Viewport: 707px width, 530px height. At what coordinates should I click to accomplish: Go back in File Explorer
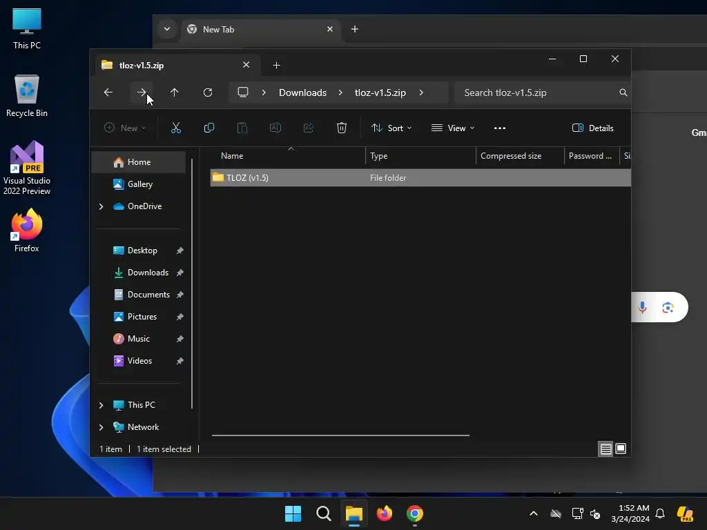pyautogui.click(x=108, y=92)
